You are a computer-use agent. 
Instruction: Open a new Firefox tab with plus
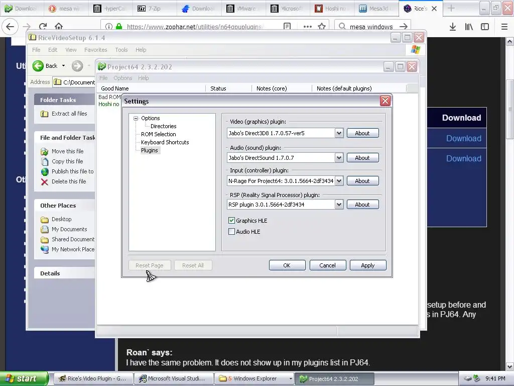coord(451,8)
